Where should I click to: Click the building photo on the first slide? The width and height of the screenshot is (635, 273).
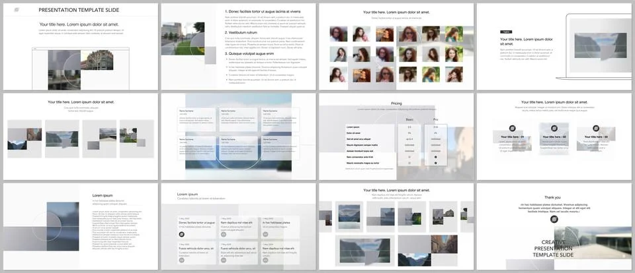[97, 60]
